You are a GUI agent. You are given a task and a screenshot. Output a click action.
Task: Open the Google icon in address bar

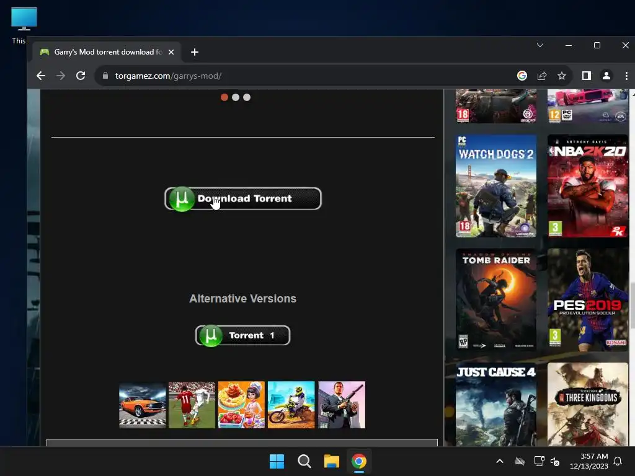[x=522, y=76]
